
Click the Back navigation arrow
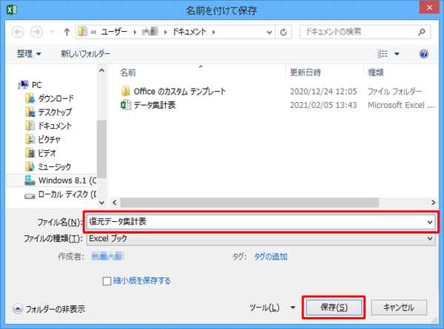pyautogui.click(x=18, y=32)
